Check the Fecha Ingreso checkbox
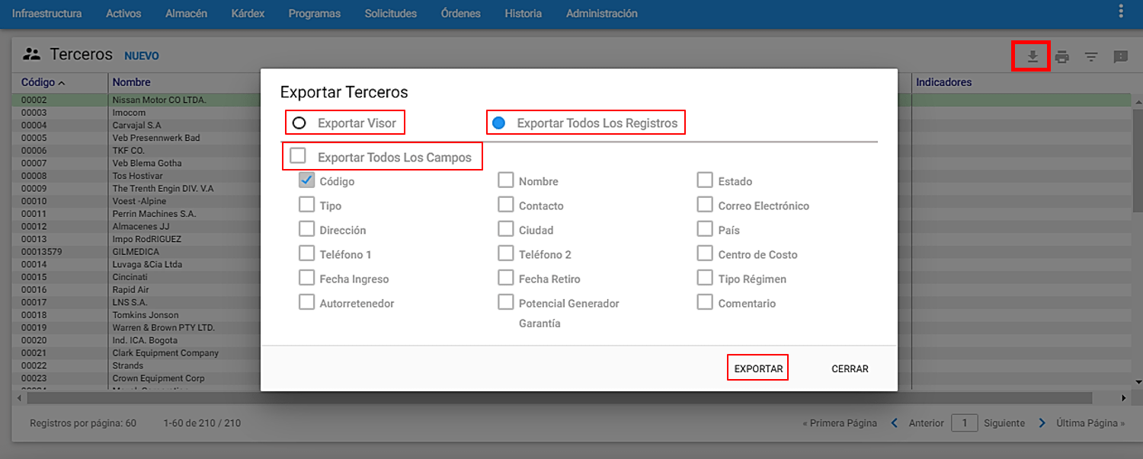The image size is (1143, 459). pos(306,278)
